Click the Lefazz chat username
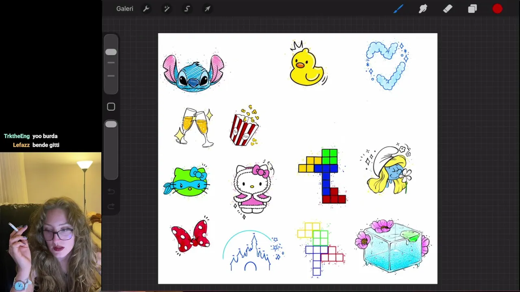Image resolution: width=520 pixels, height=292 pixels. (x=21, y=145)
